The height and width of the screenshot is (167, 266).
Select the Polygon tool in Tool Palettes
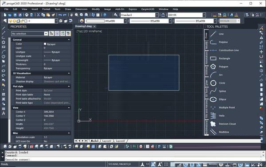[x=223, y=67]
